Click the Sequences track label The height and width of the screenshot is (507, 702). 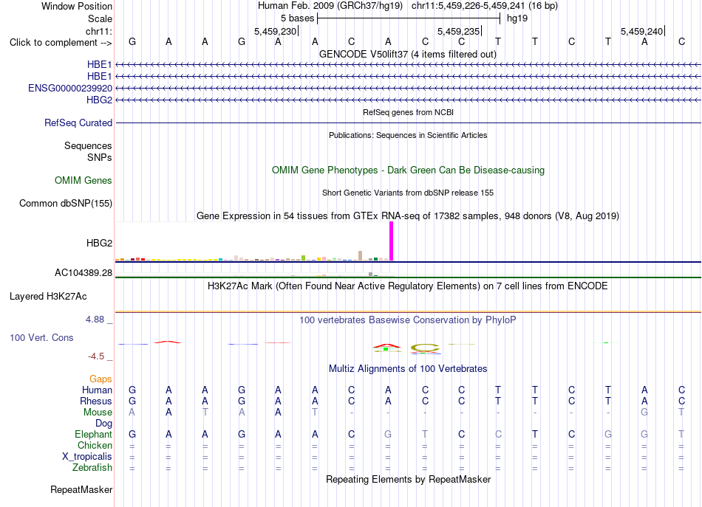[88, 145]
